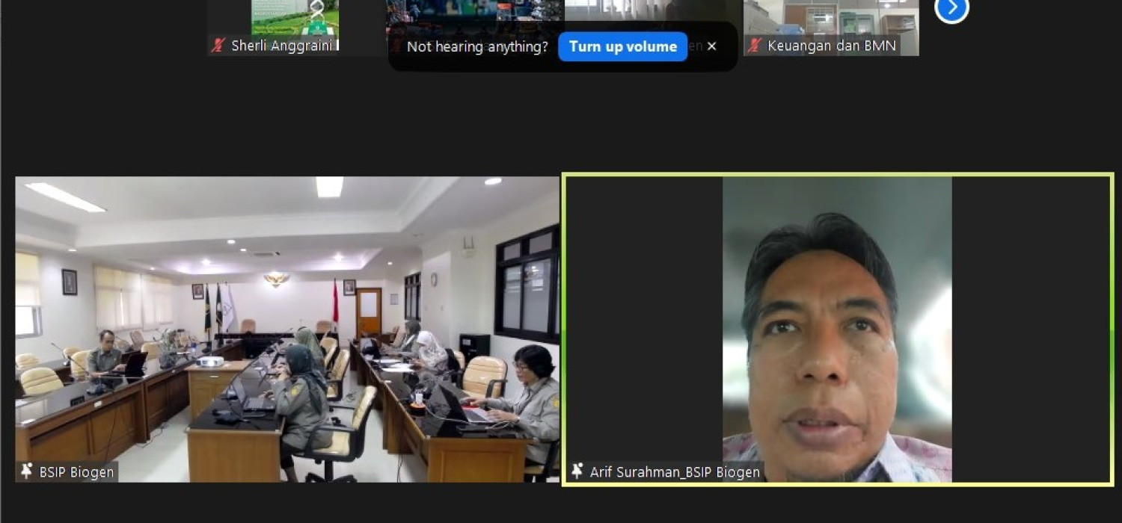
Task: Select the third thumbnail showing a window
Action: [652, 11]
